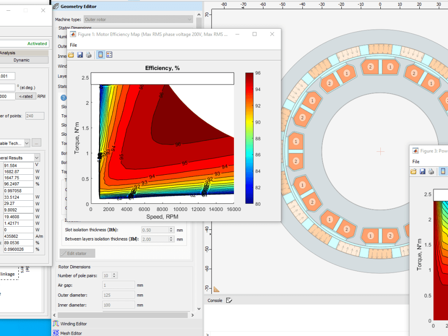Print the plot from Figure 3 toolbar

[x=431, y=171]
